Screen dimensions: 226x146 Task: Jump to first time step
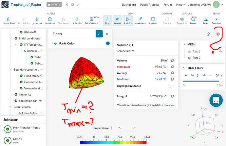click(186, 75)
